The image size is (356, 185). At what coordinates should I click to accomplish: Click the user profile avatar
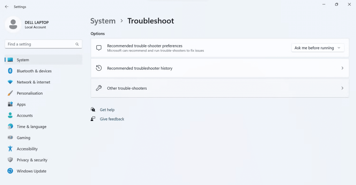click(x=13, y=24)
